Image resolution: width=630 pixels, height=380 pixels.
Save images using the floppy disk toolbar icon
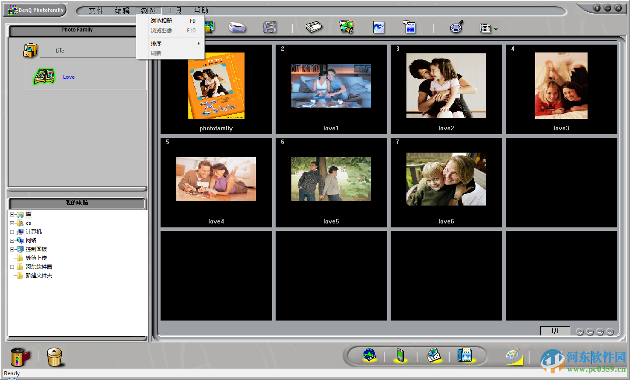pyautogui.click(x=270, y=27)
